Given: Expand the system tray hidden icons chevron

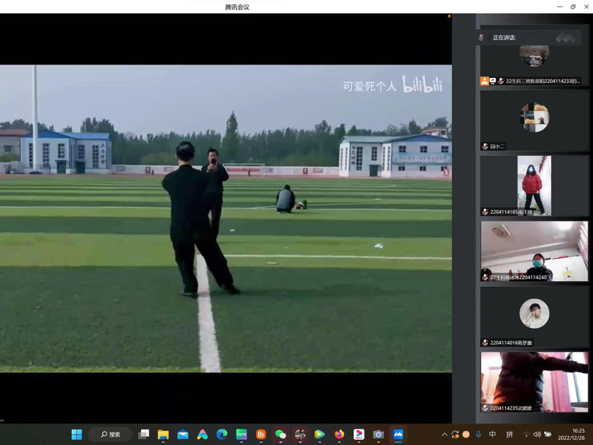Looking at the screenshot, I should coord(445,435).
